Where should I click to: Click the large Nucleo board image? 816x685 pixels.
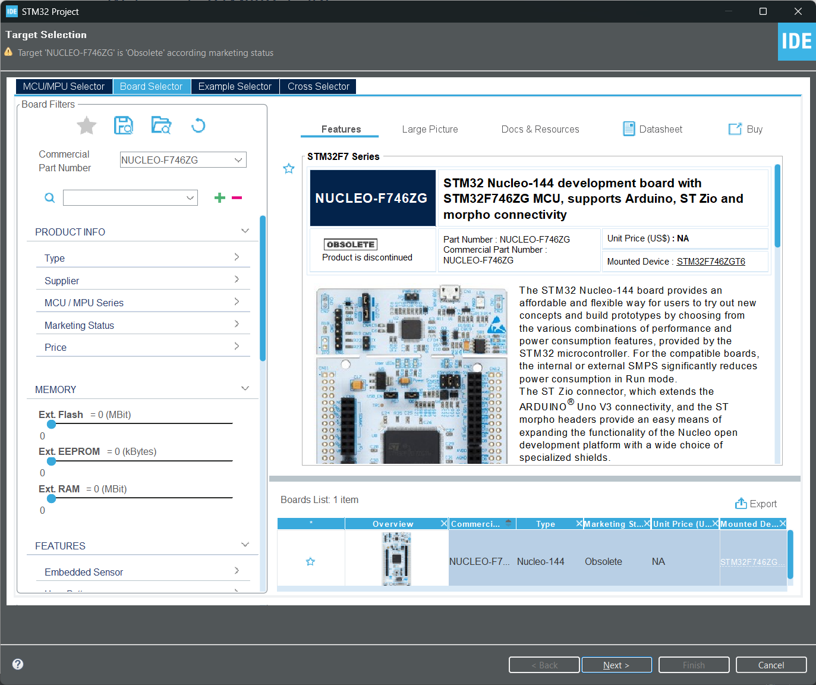tap(412, 375)
